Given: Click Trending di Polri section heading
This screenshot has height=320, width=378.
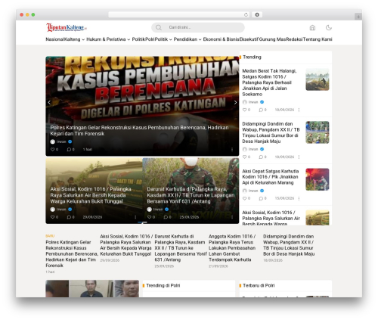Looking at the screenshot, I should (163, 285).
